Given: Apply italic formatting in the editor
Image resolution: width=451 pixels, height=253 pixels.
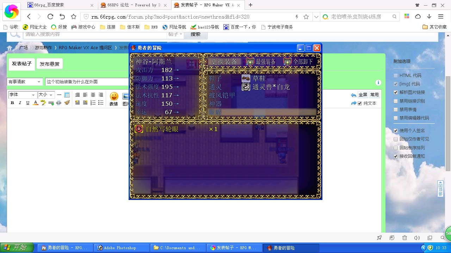Looking at the screenshot, I should pos(20,103).
